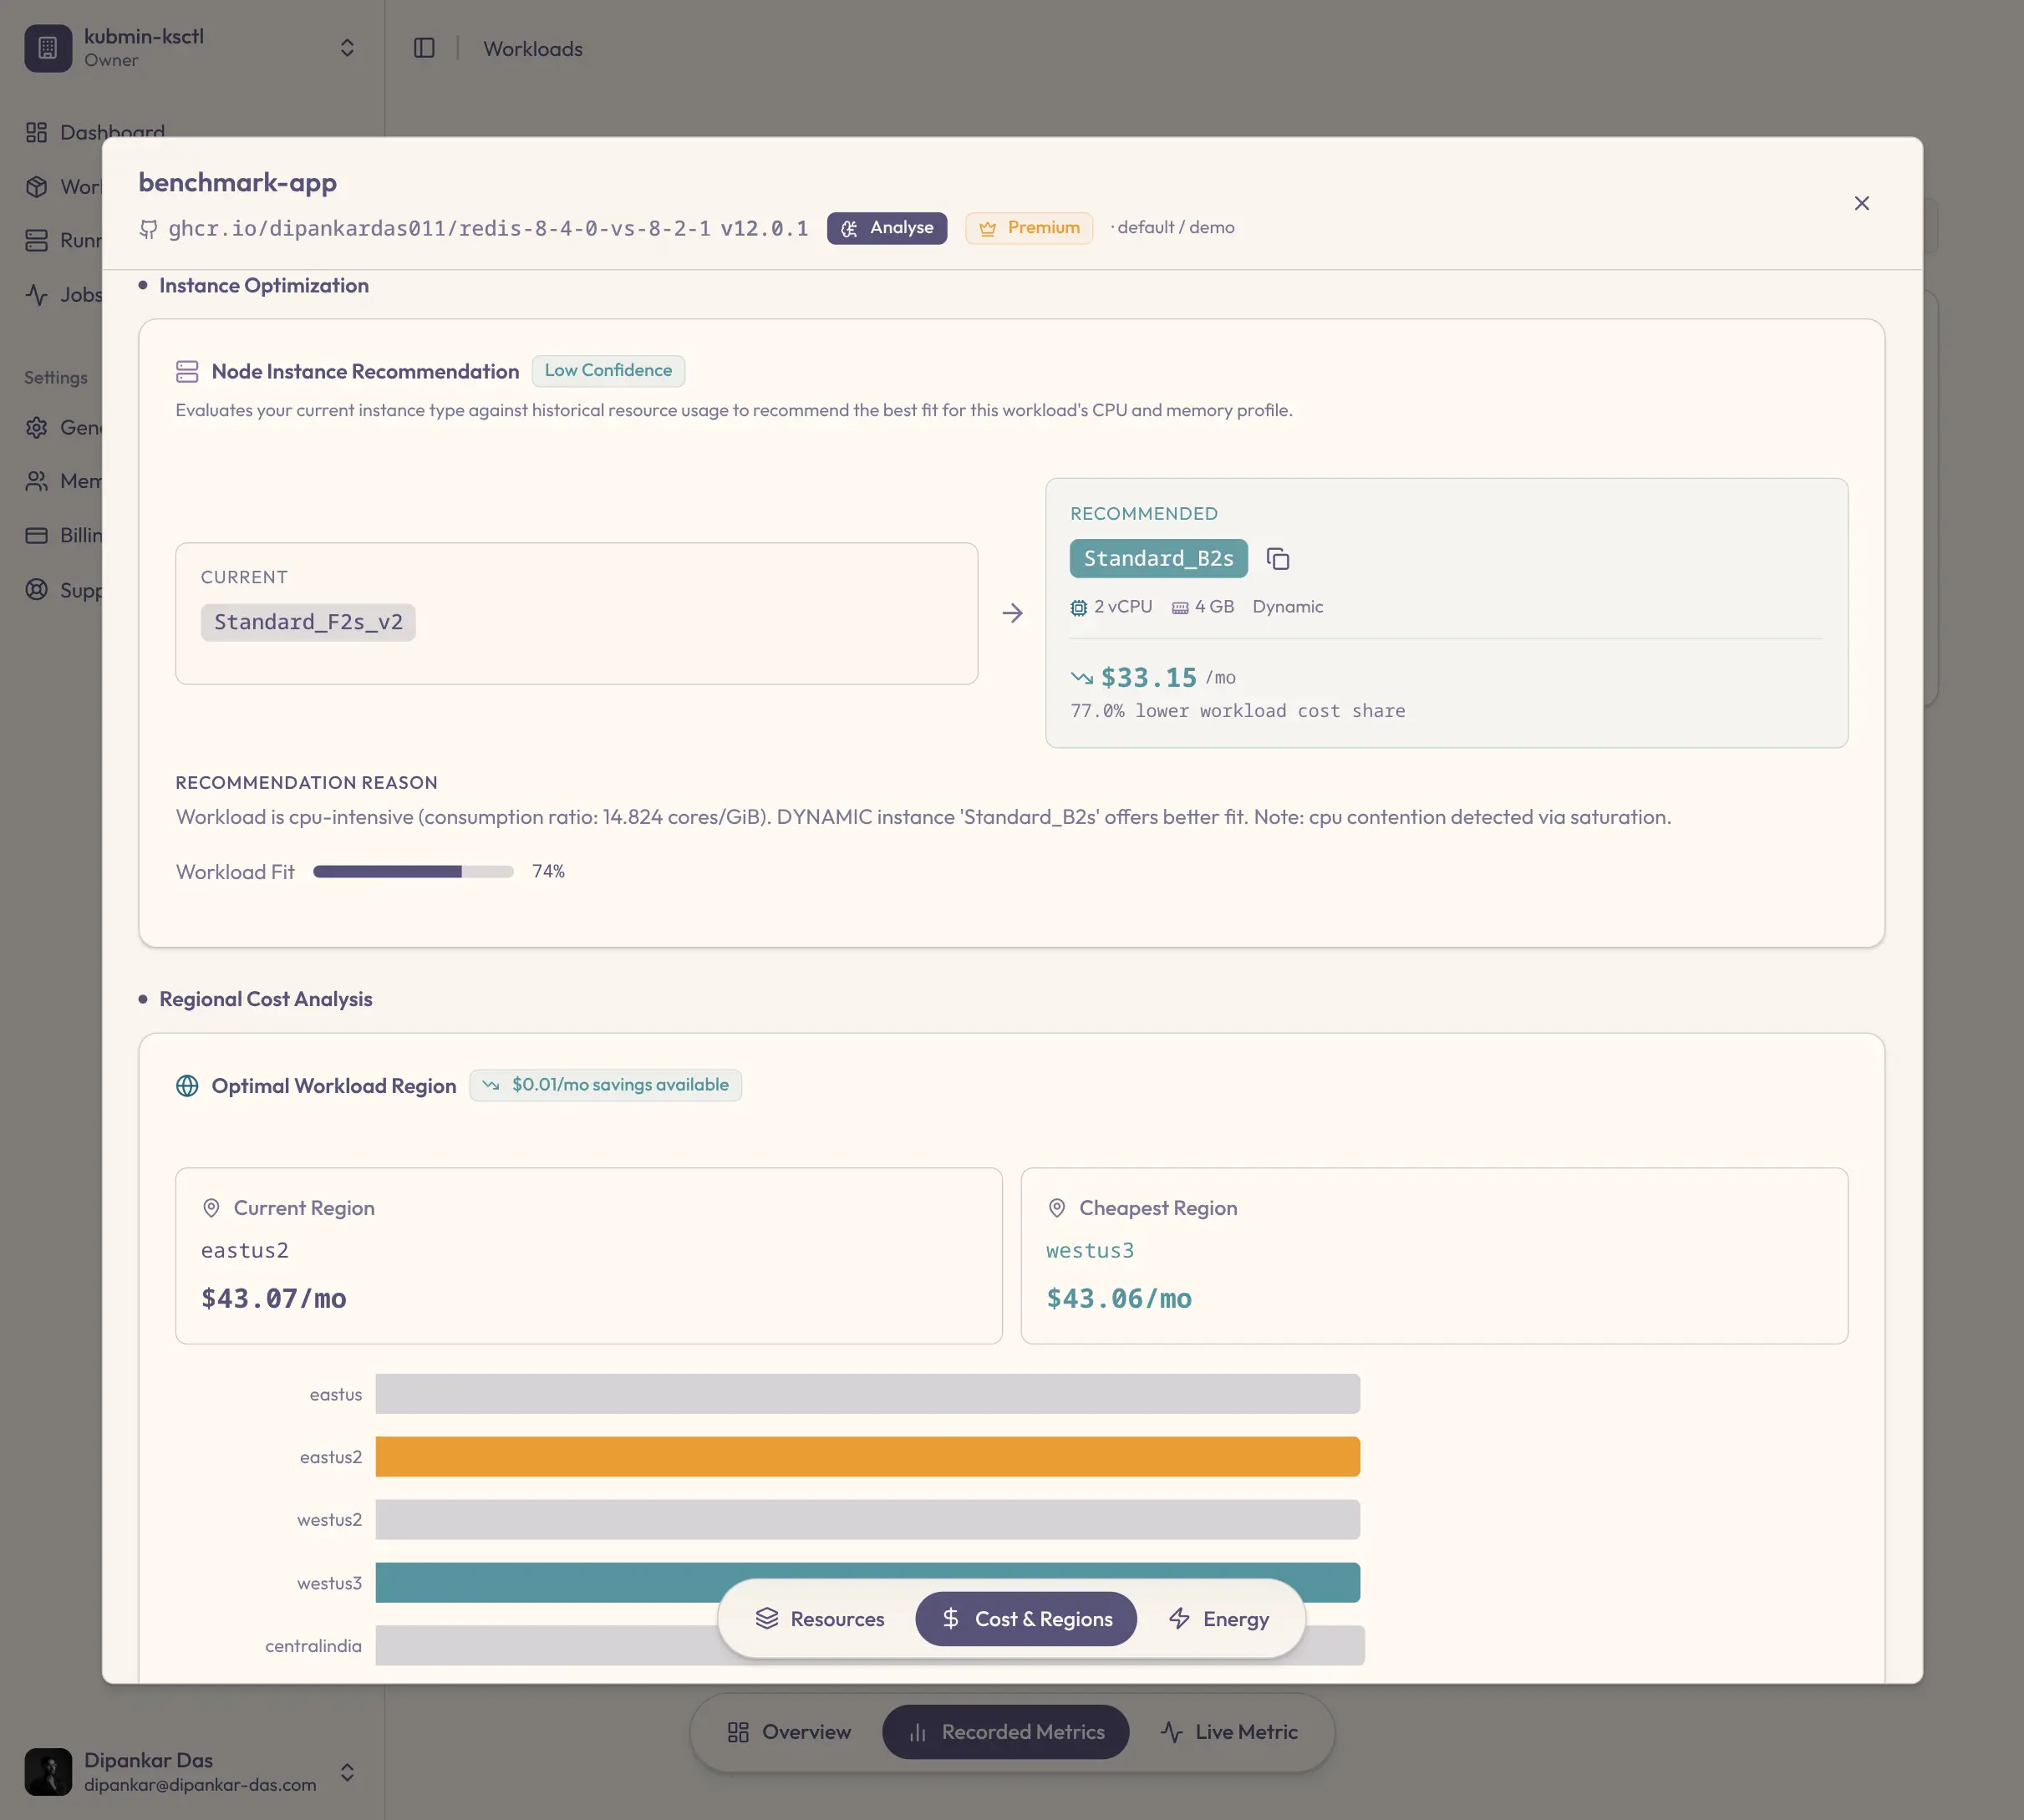Click the Dynamic instance type label

[x=1287, y=607]
